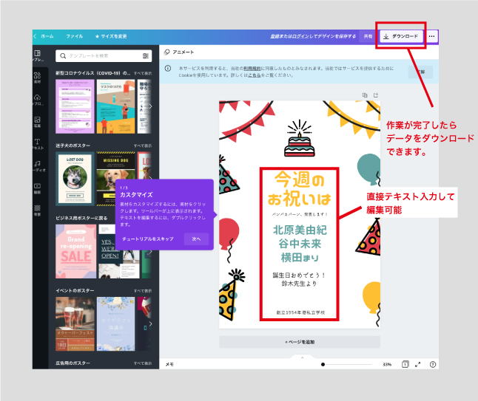Open the Video sidebar icon
Image resolution: width=478 pixels, height=401 pixels.
37,186
